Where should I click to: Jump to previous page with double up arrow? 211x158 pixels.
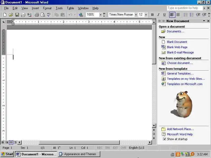[x=154, y=130]
